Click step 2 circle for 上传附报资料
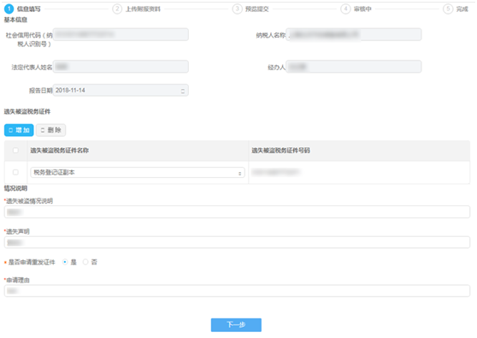The height and width of the screenshot is (338, 477). [117, 9]
